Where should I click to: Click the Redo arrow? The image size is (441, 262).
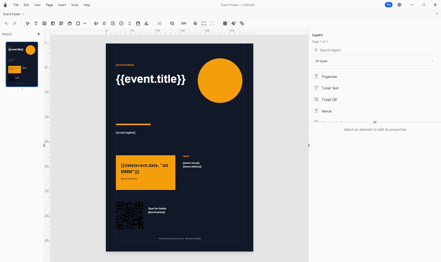[15, 23]
